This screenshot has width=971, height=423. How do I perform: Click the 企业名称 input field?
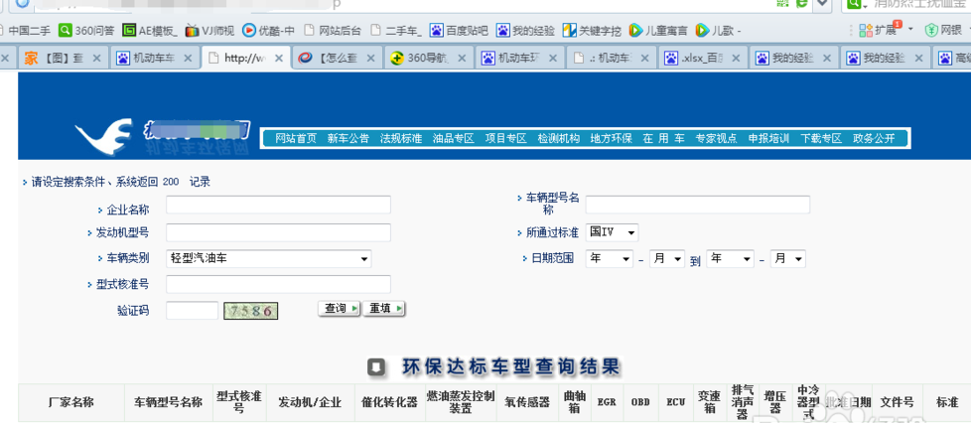279,205
